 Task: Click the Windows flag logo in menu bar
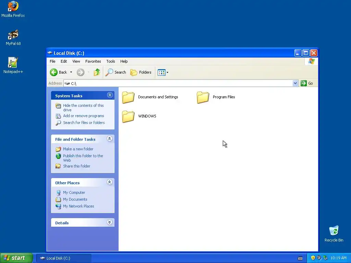[x=311, y=61]
